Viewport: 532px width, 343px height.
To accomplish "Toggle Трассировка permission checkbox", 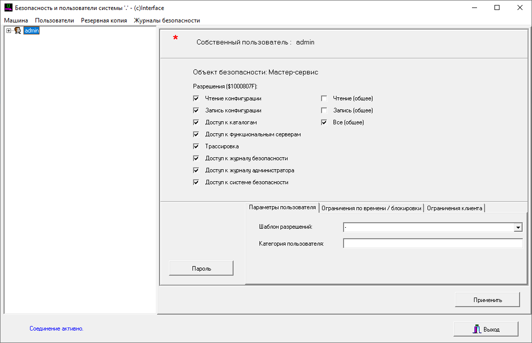I will (196, 147).
